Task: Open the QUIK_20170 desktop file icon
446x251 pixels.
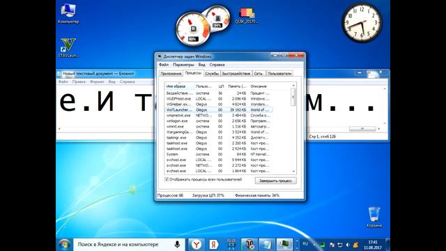Action: [247, 15]
